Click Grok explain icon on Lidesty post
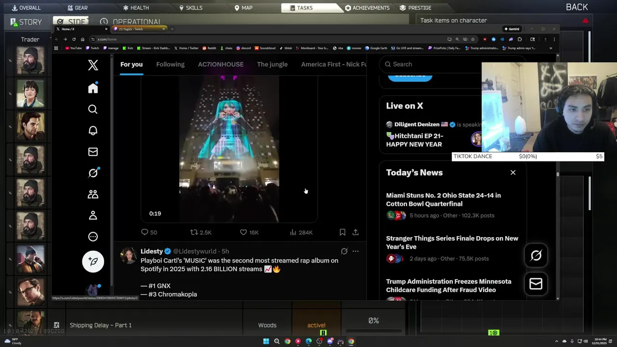The width and height of the screenshot is (617, 347). 344,251
